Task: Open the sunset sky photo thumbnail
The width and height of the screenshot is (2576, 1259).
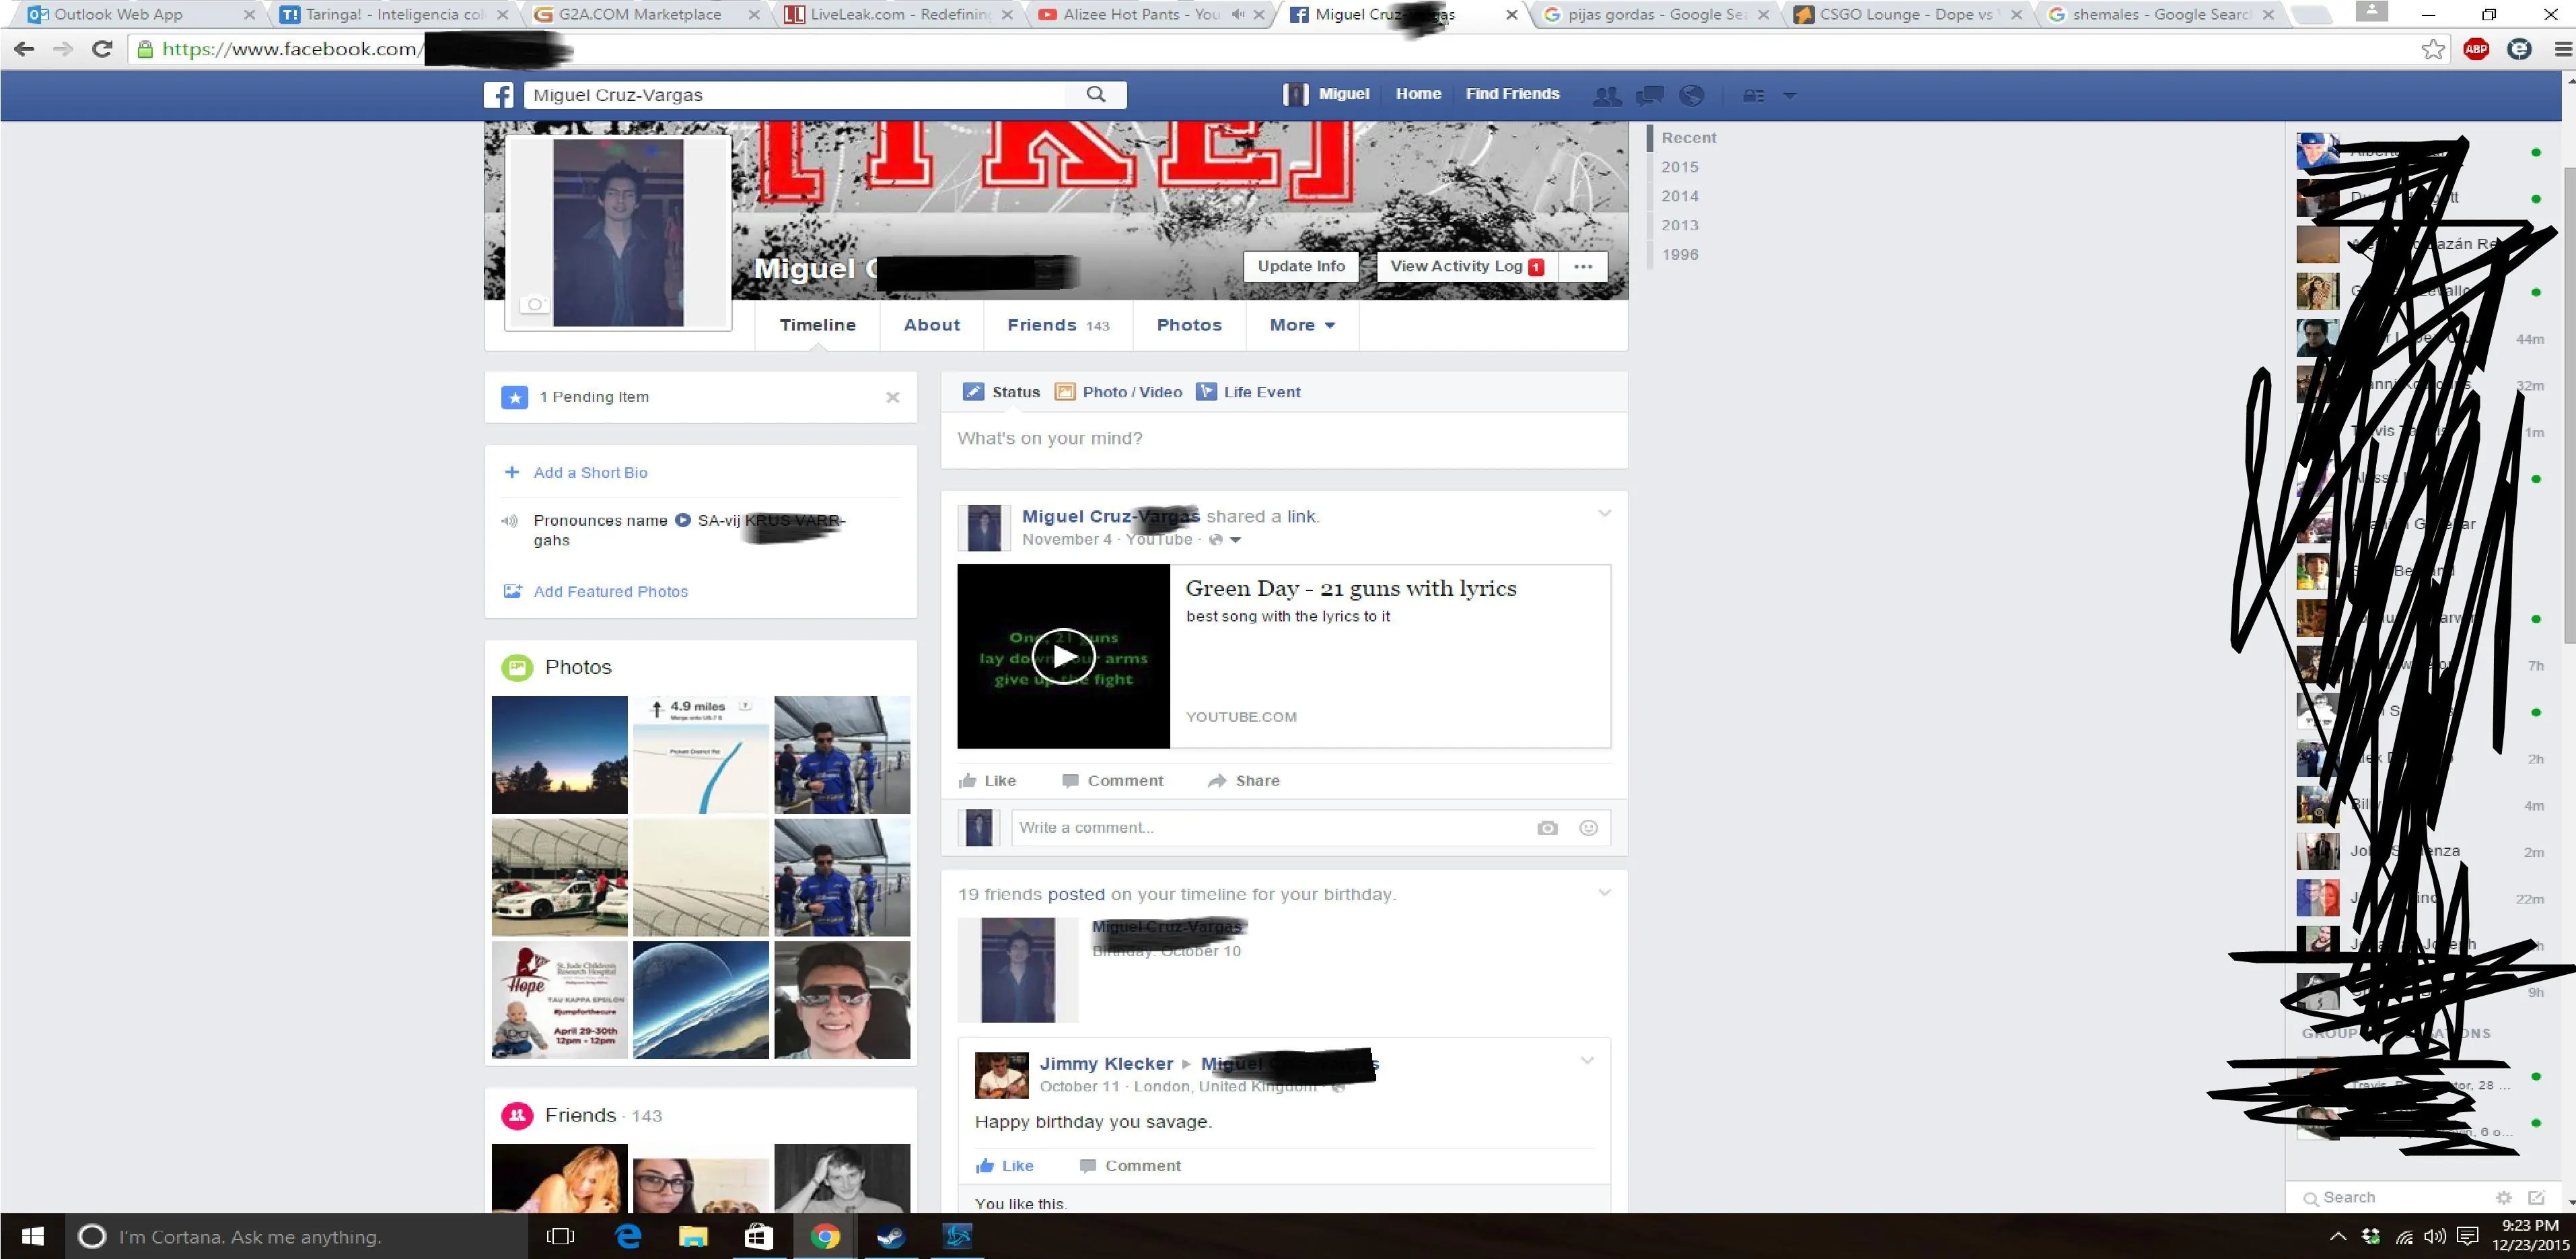Action: coord(559,755)
